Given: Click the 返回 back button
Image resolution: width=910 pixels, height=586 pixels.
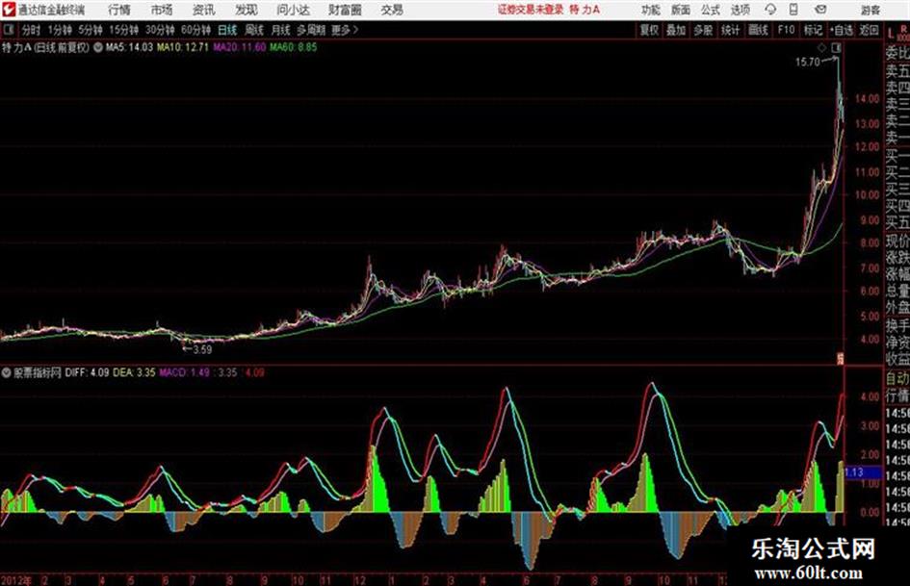Looking at the screenshot, I should 870,30.
